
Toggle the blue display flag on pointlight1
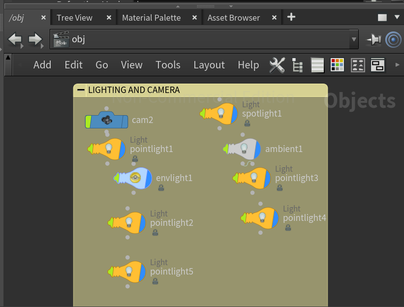click(x=122, y=149)
